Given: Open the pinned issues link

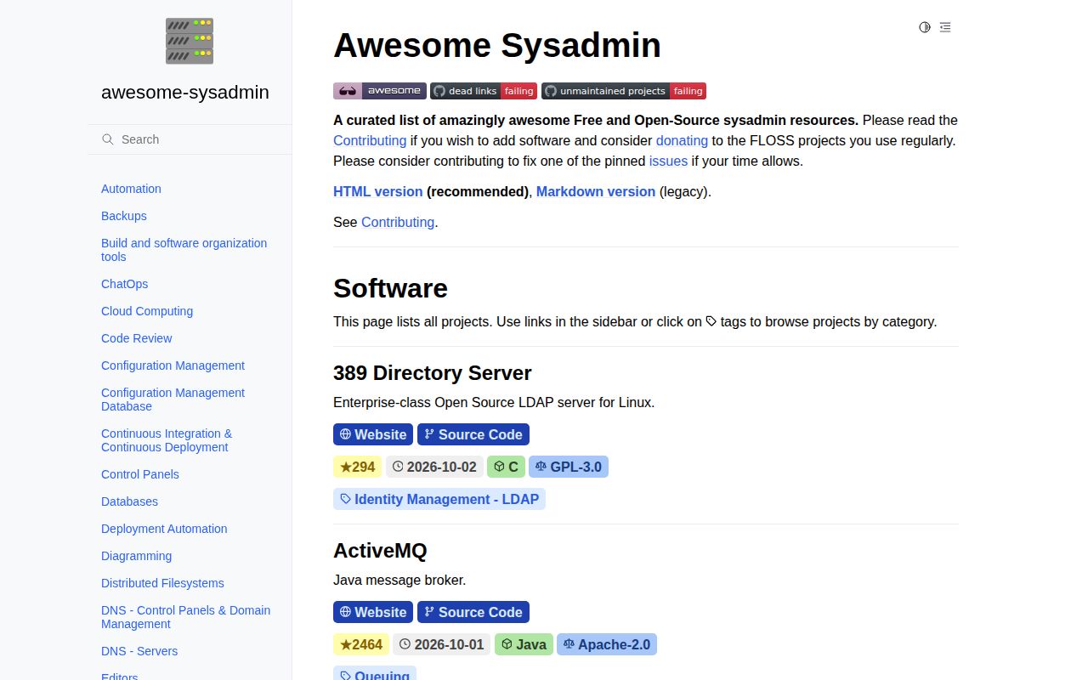Looking at the screenshot, I should tap(668, 161).
